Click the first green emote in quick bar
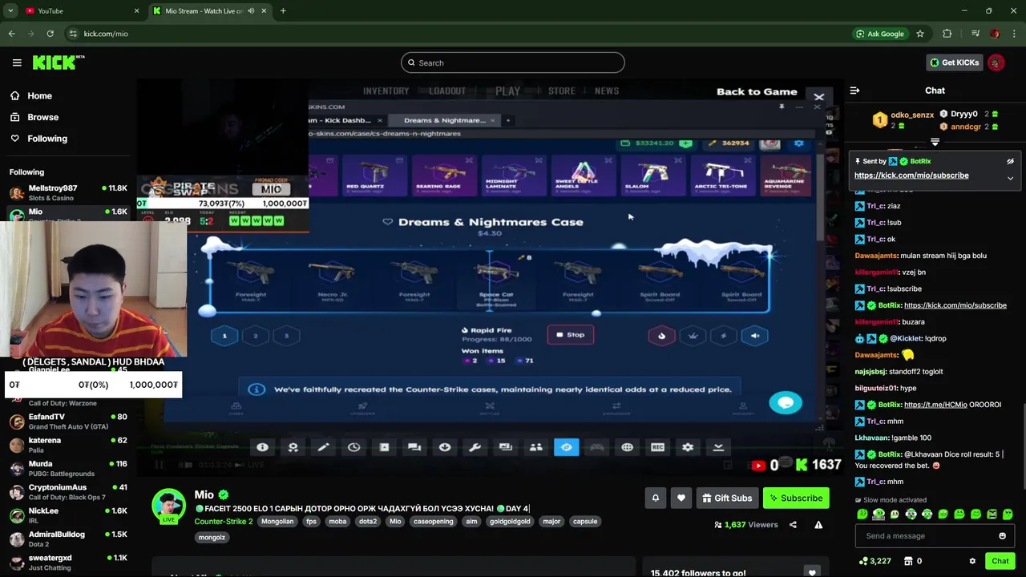 [x=862, y=514]
